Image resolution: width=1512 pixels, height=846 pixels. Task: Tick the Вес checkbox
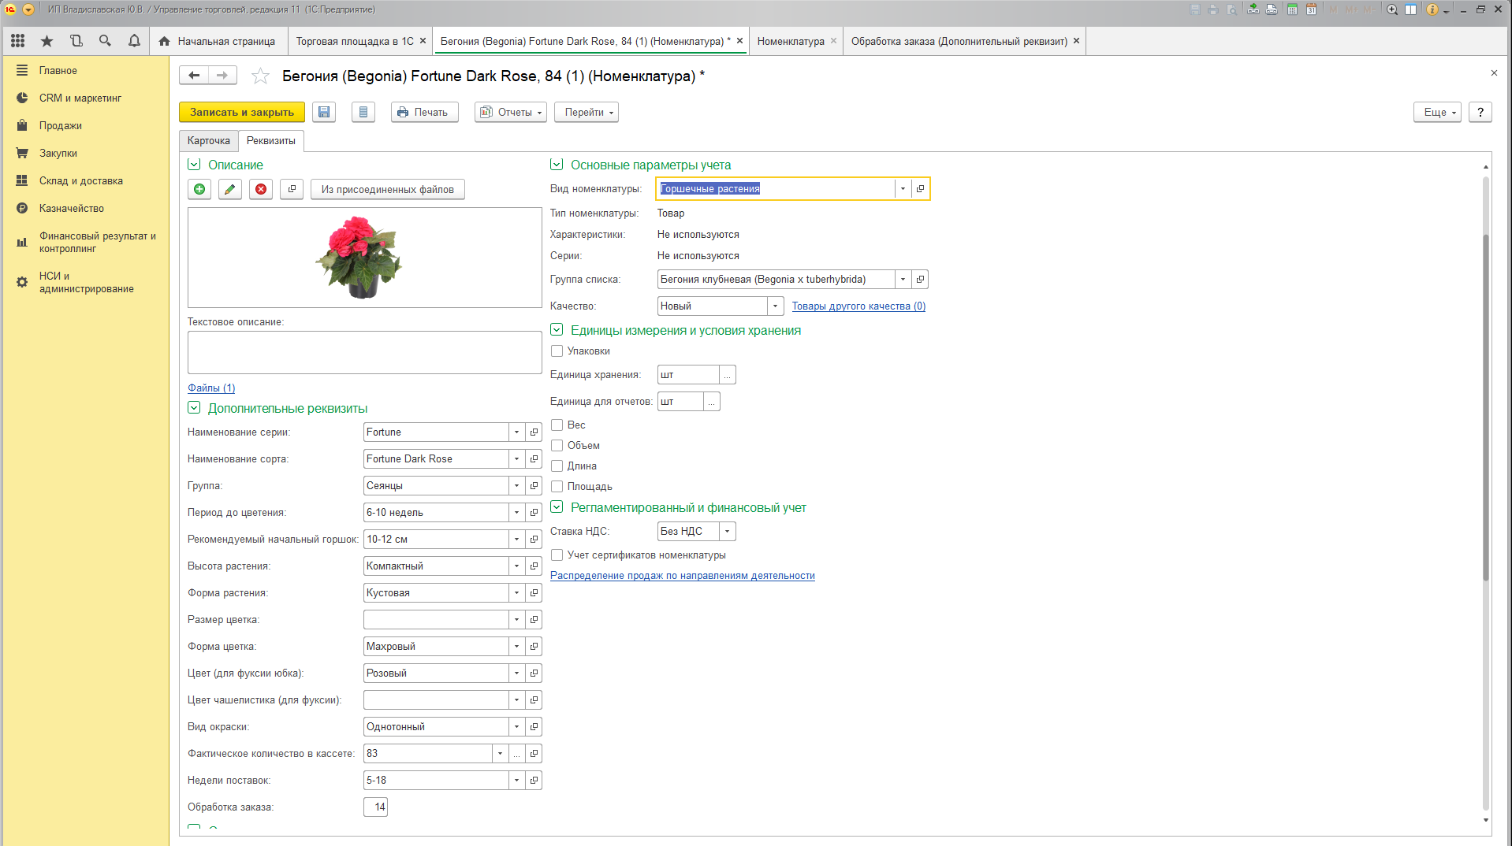pyautogui.click(x=557, y=425)
